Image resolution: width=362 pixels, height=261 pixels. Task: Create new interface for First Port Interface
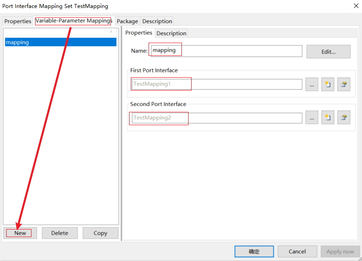pos(328,84)
